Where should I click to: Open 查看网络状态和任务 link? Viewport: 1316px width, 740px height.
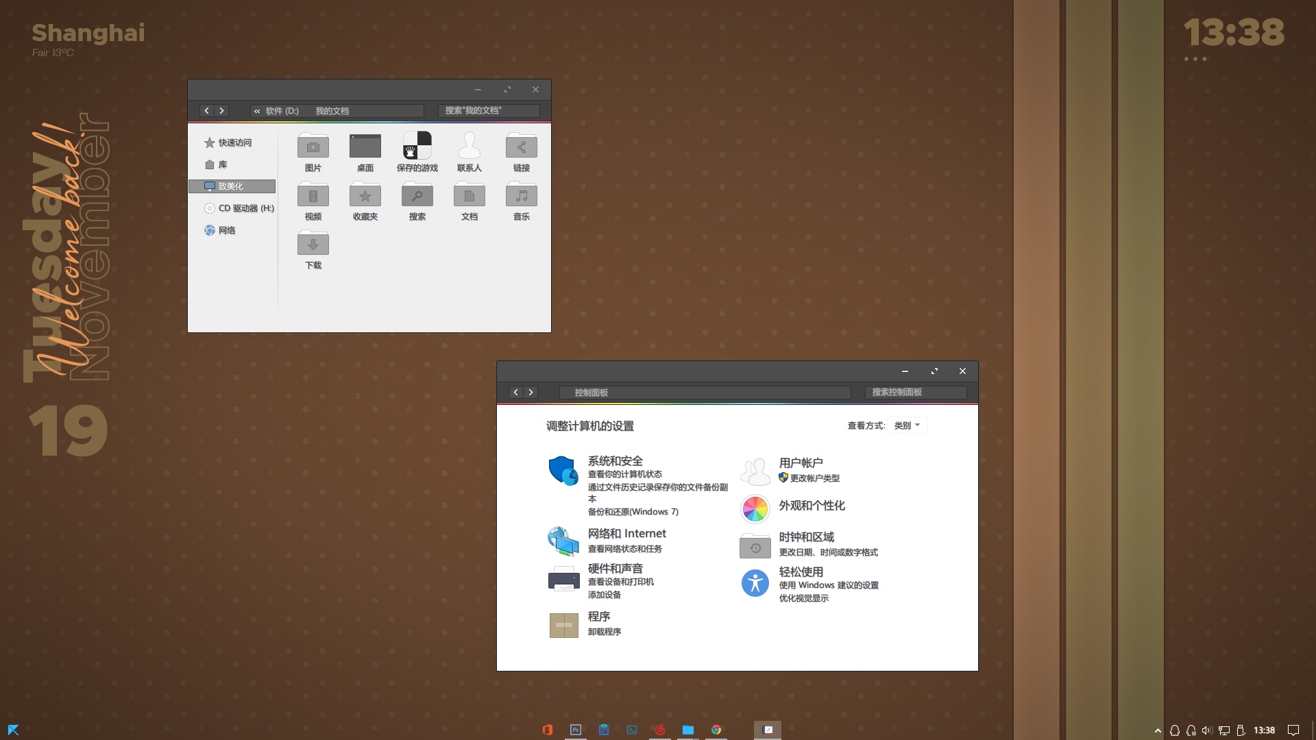click(624, 549)
